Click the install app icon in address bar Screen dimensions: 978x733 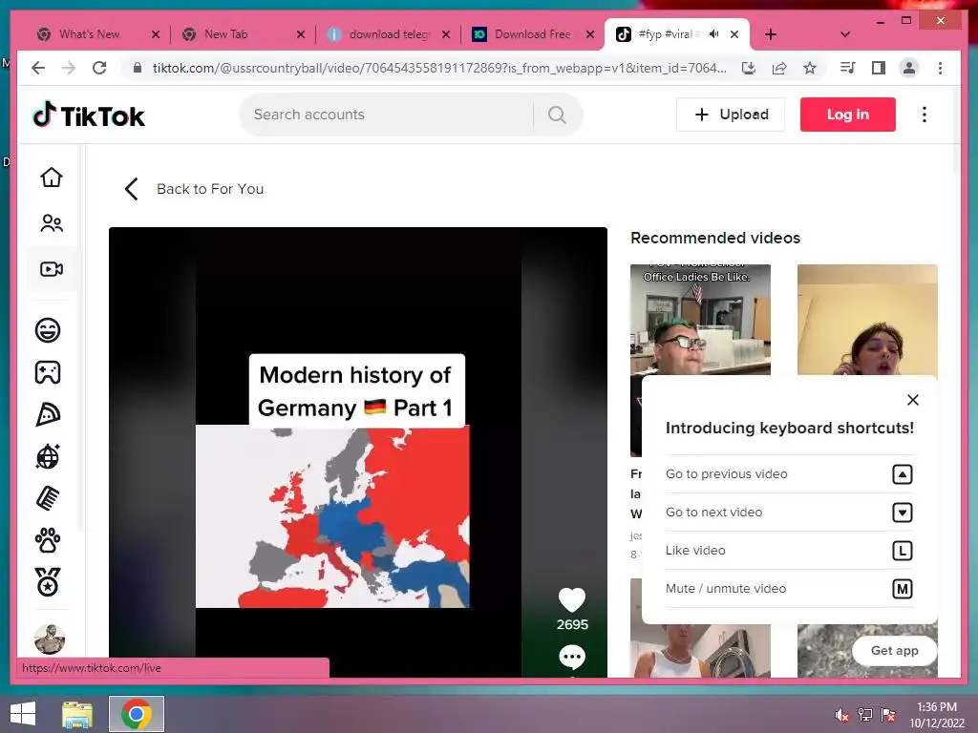point(749,68)
